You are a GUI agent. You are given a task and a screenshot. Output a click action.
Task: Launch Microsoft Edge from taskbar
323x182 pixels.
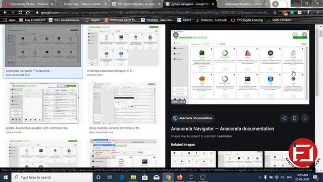coord(122,177)
